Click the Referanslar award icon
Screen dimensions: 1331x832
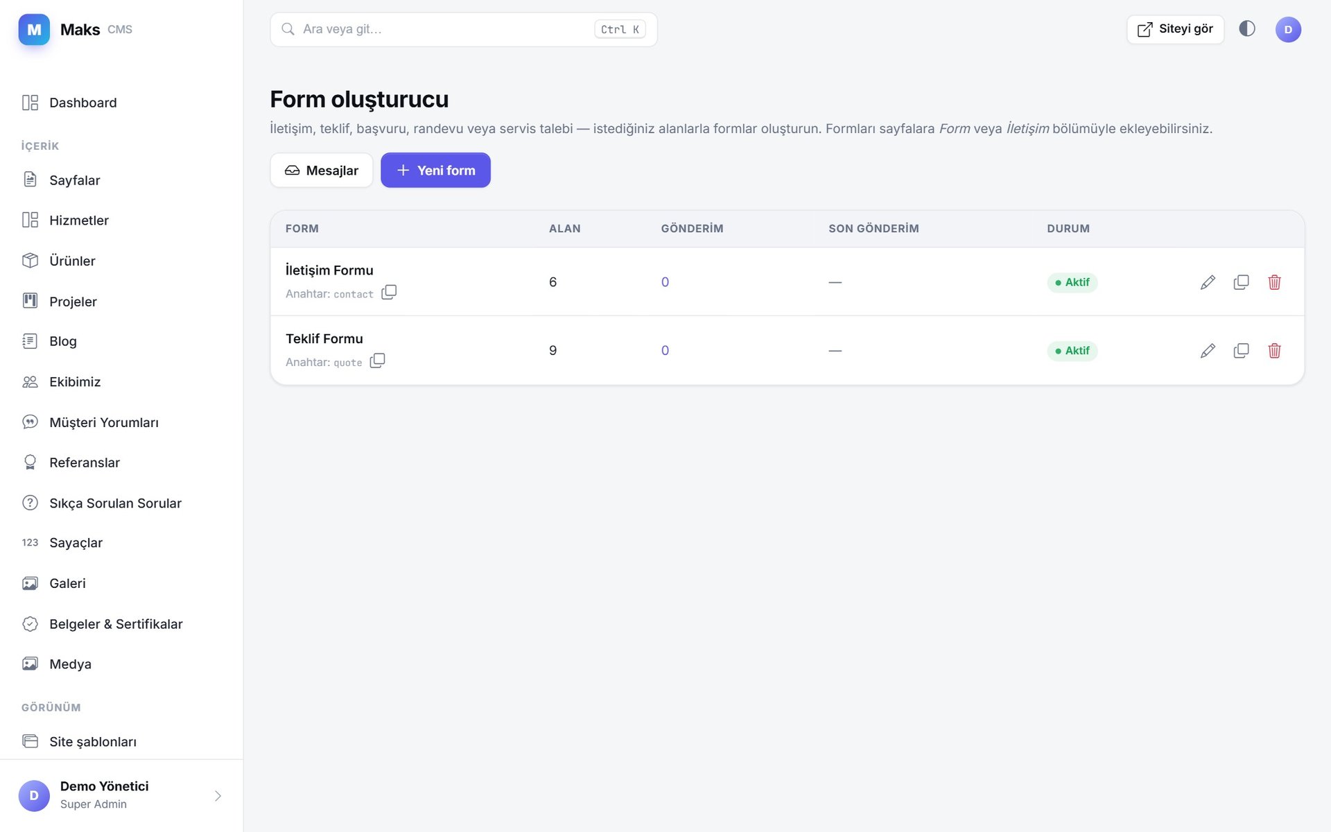click(x=30, y=462)
